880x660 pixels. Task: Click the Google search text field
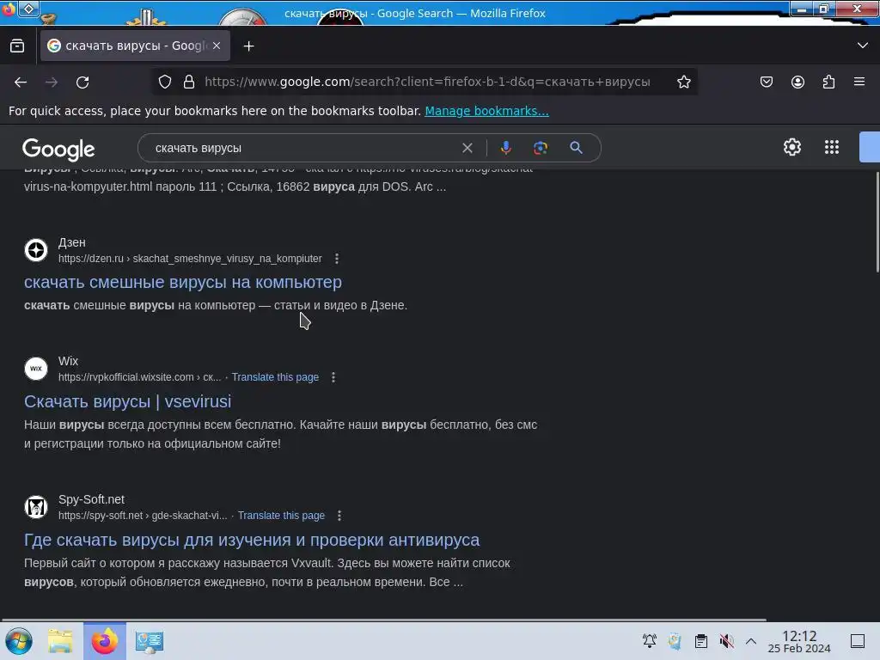303,148
